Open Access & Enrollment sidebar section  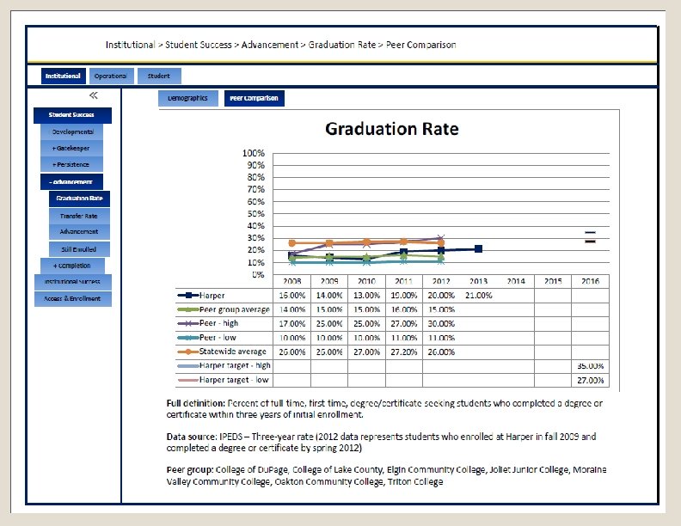72,298
